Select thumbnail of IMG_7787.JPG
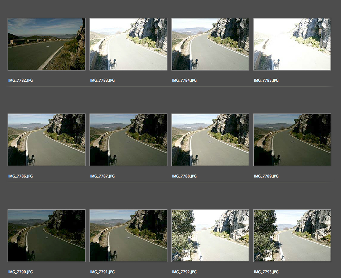 coord(128,140)
